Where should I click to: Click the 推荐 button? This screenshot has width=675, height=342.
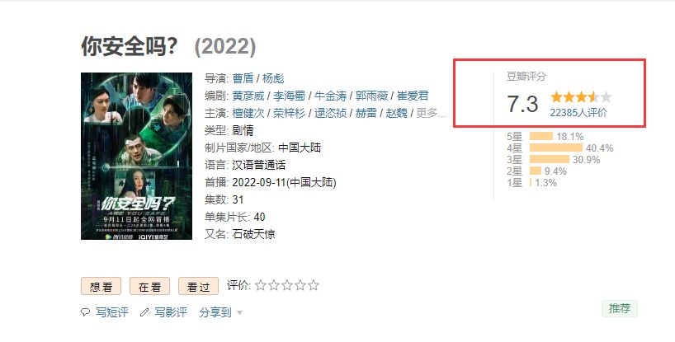pyautogui.click(x=620, y=308)
